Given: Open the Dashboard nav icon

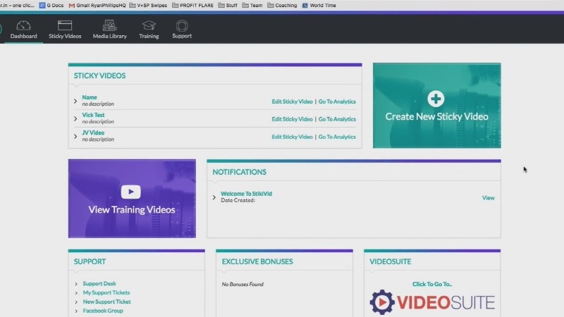Looking at the screenshot, I should [23, 25].
